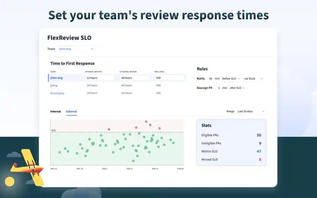Click the Eligible PRs value 50
Image resolution: width=317 pixels, height=198 pixels.
[259, 135]
